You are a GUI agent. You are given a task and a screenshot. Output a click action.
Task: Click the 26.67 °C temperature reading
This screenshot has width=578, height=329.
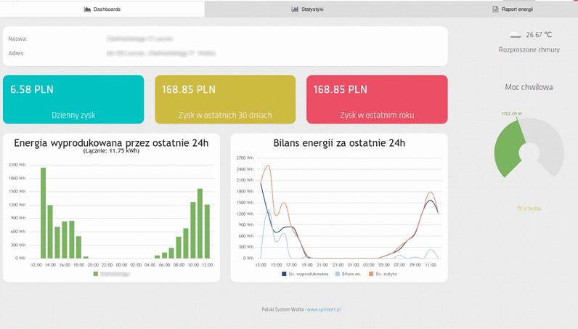pyautogui.click(x=539, y=35)
